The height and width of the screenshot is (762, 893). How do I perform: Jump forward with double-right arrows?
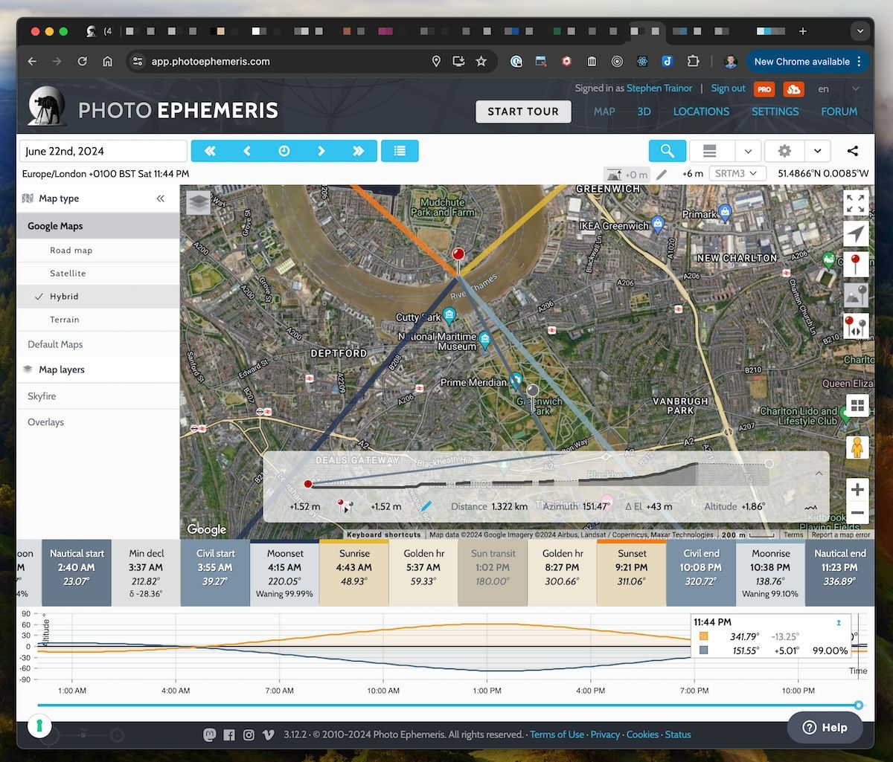[359, 151]
